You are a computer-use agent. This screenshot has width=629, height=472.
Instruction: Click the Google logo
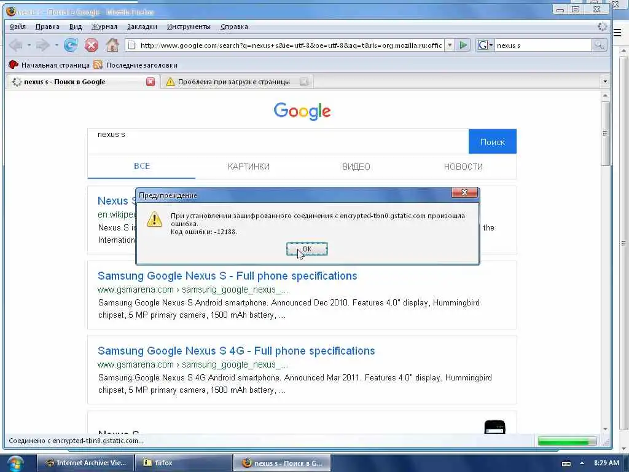coord(302,111)
